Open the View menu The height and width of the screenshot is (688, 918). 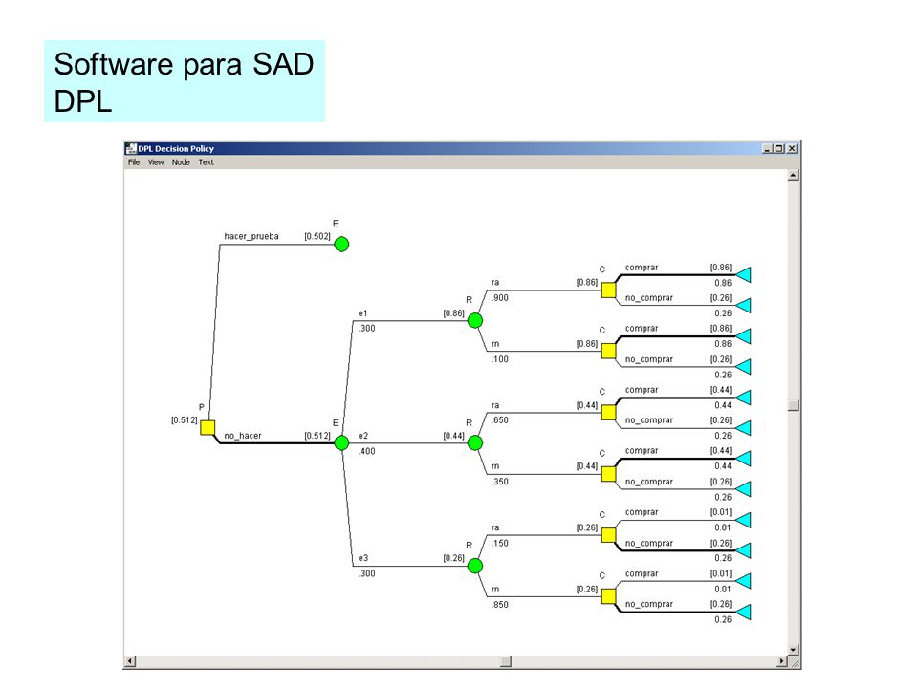[x=156, y=162]
